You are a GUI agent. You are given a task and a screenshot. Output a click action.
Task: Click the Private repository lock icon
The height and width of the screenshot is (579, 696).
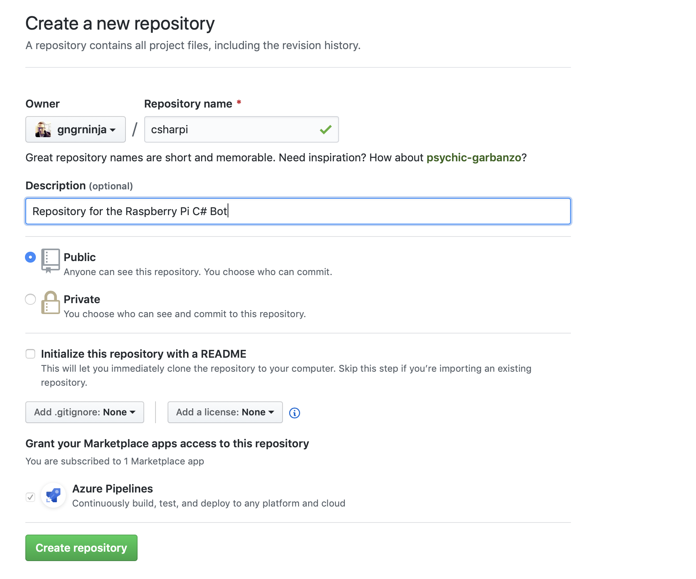pos(50,303)
